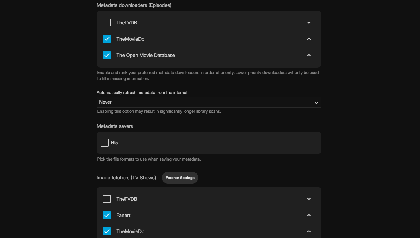
Task: Uncheck The Open Movie Database checkbox
Action: pos(107,55)
